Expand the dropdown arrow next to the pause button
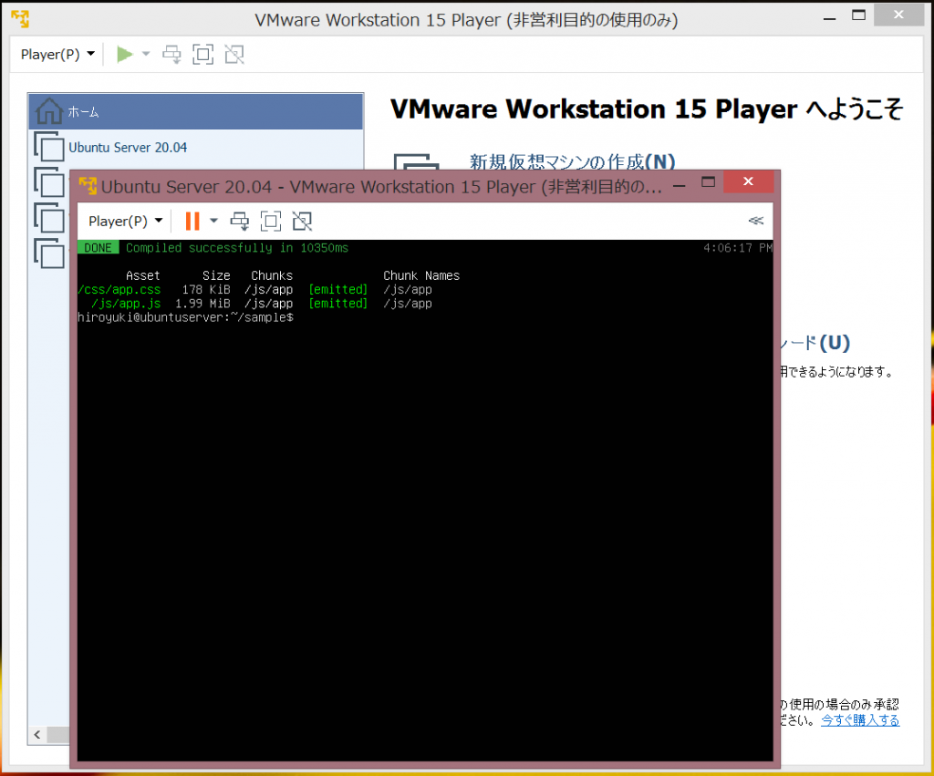Screen dimensions: 934x776 click(x=213, y=221)
